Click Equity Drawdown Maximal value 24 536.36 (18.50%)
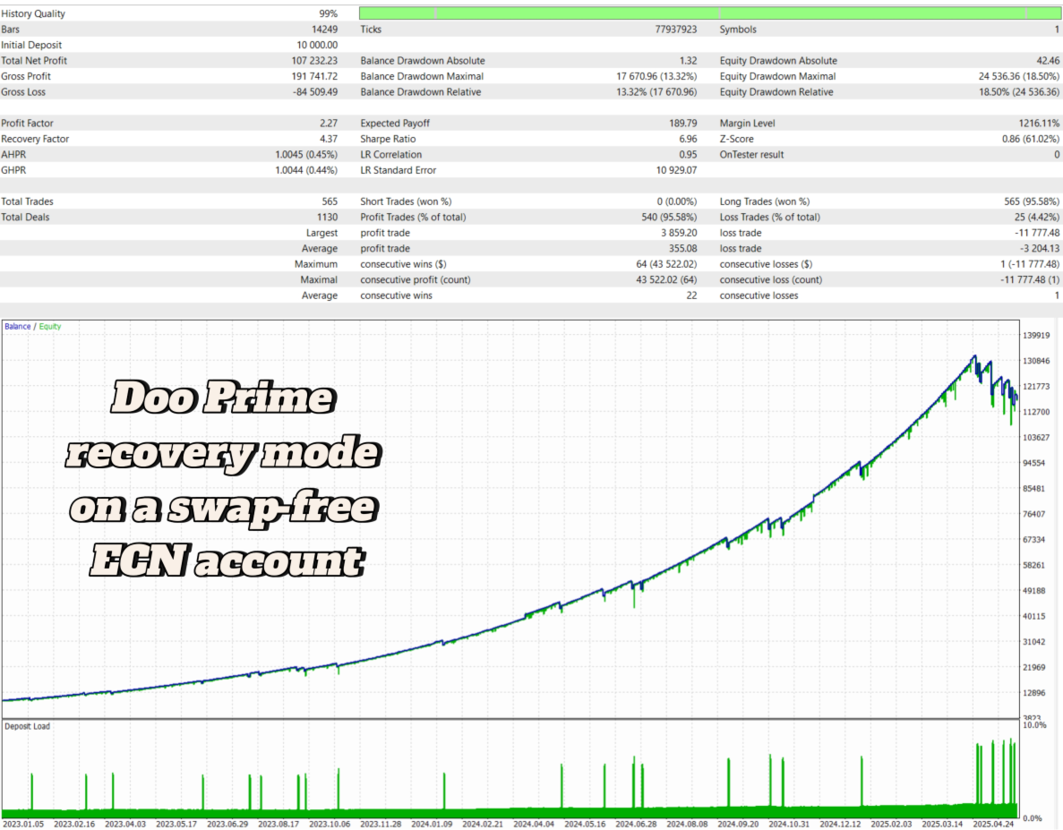The image size is (1063, 830). point(1019,76)
